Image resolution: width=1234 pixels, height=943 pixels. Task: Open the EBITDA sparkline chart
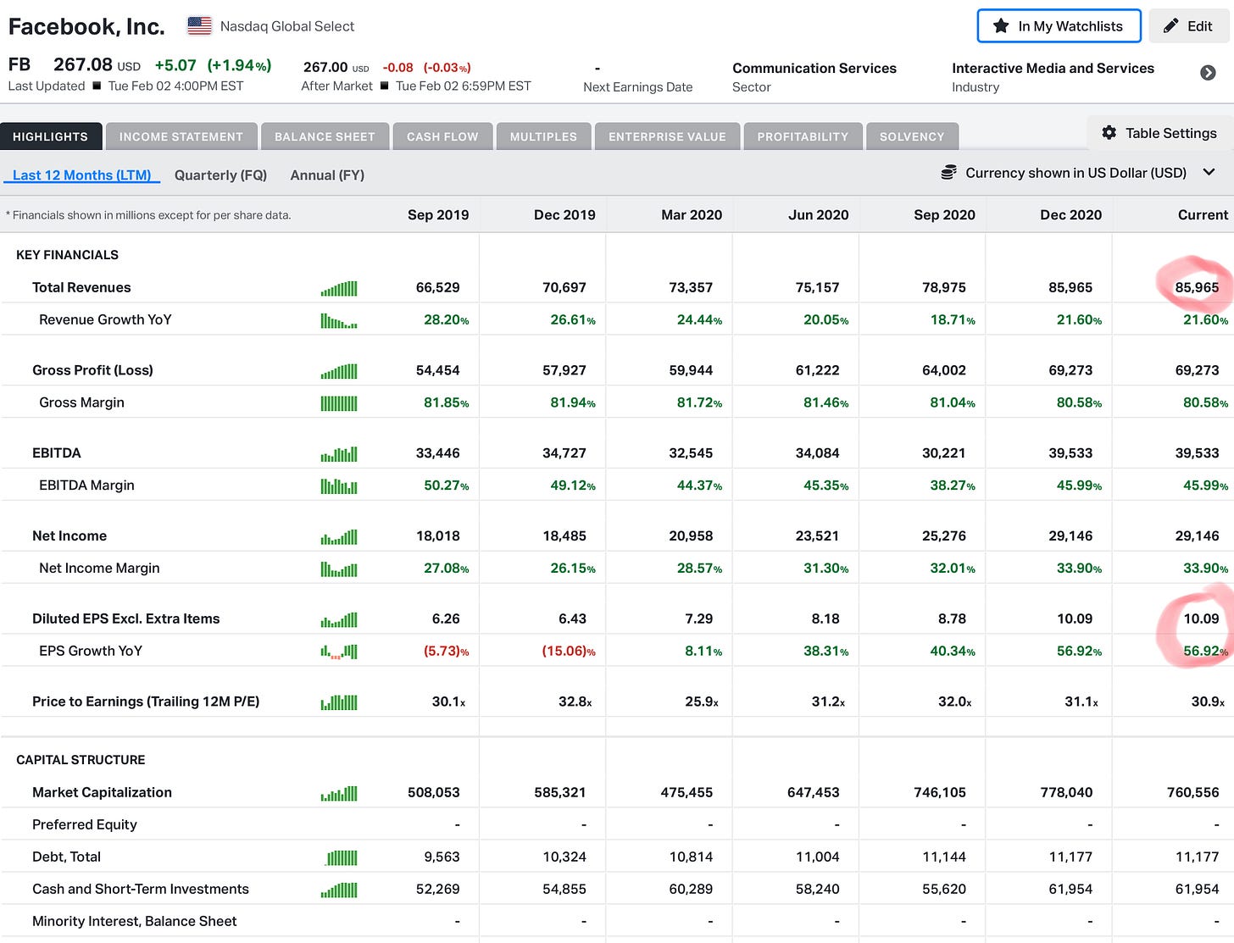click(339, 454)
